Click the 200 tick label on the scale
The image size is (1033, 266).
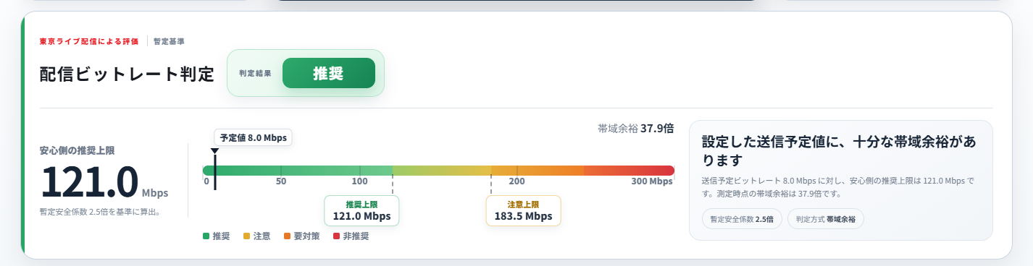pos(516,181)
